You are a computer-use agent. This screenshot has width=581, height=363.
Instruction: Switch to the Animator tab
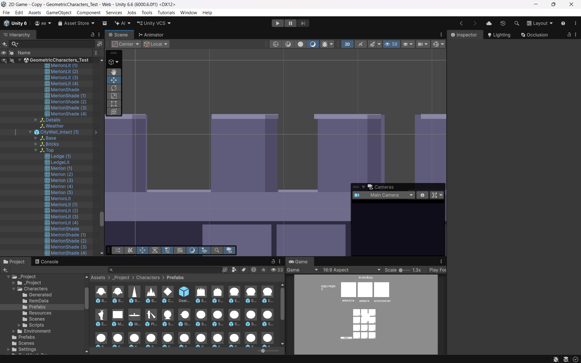pyautogui.click(x=151, y=35)
